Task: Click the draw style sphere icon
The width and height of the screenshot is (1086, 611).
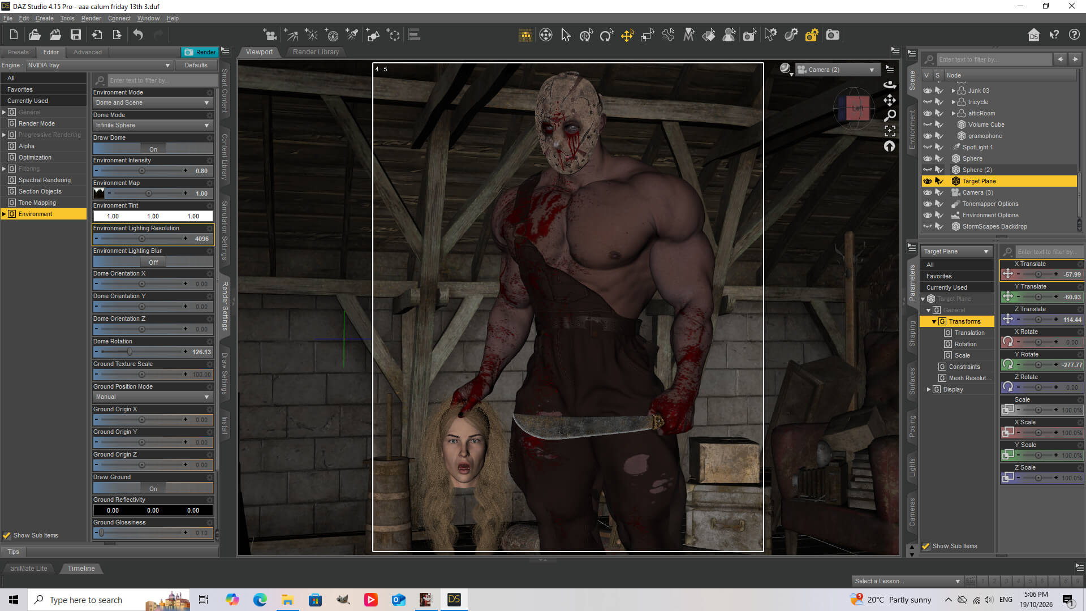Action: click(x=785, y=69)
